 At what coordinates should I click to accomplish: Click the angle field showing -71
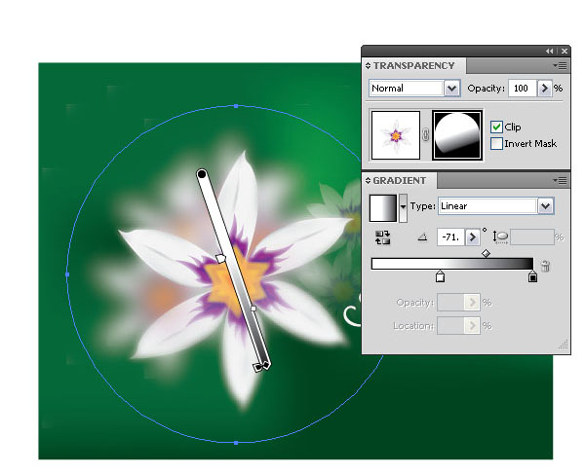point(450,237)
